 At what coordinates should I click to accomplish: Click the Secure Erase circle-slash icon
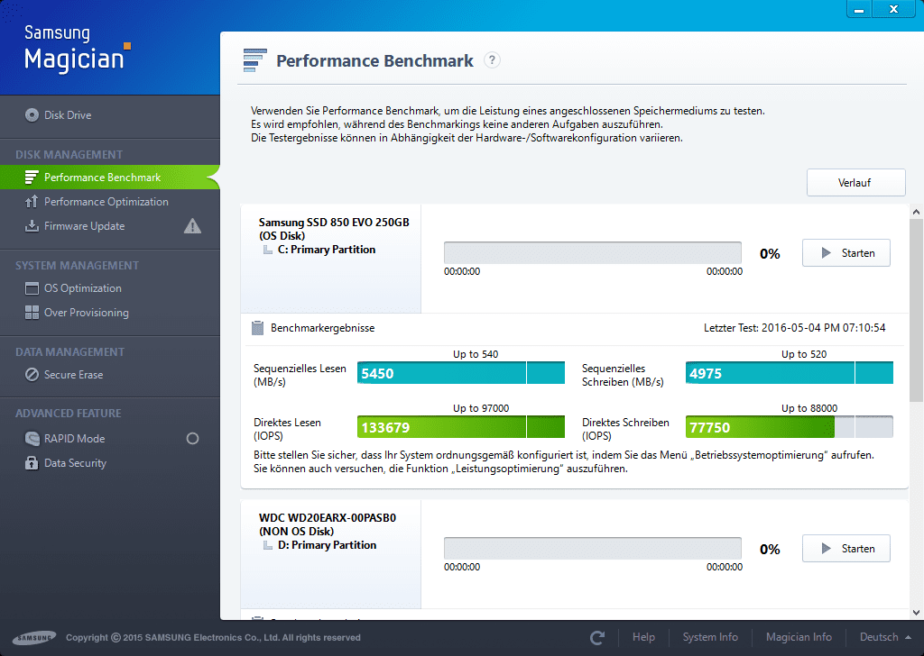coord(32,375)
